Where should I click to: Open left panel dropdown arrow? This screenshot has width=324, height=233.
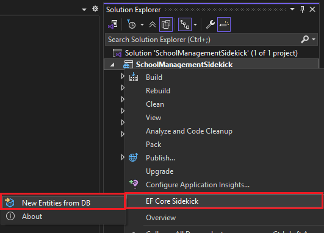click(84, 10)
